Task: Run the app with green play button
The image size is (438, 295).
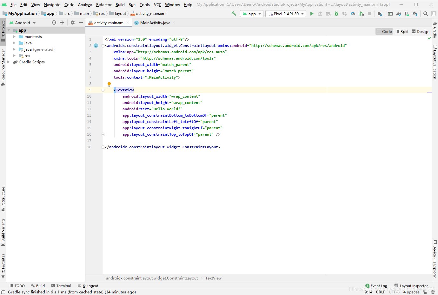Action: point(312,14)
